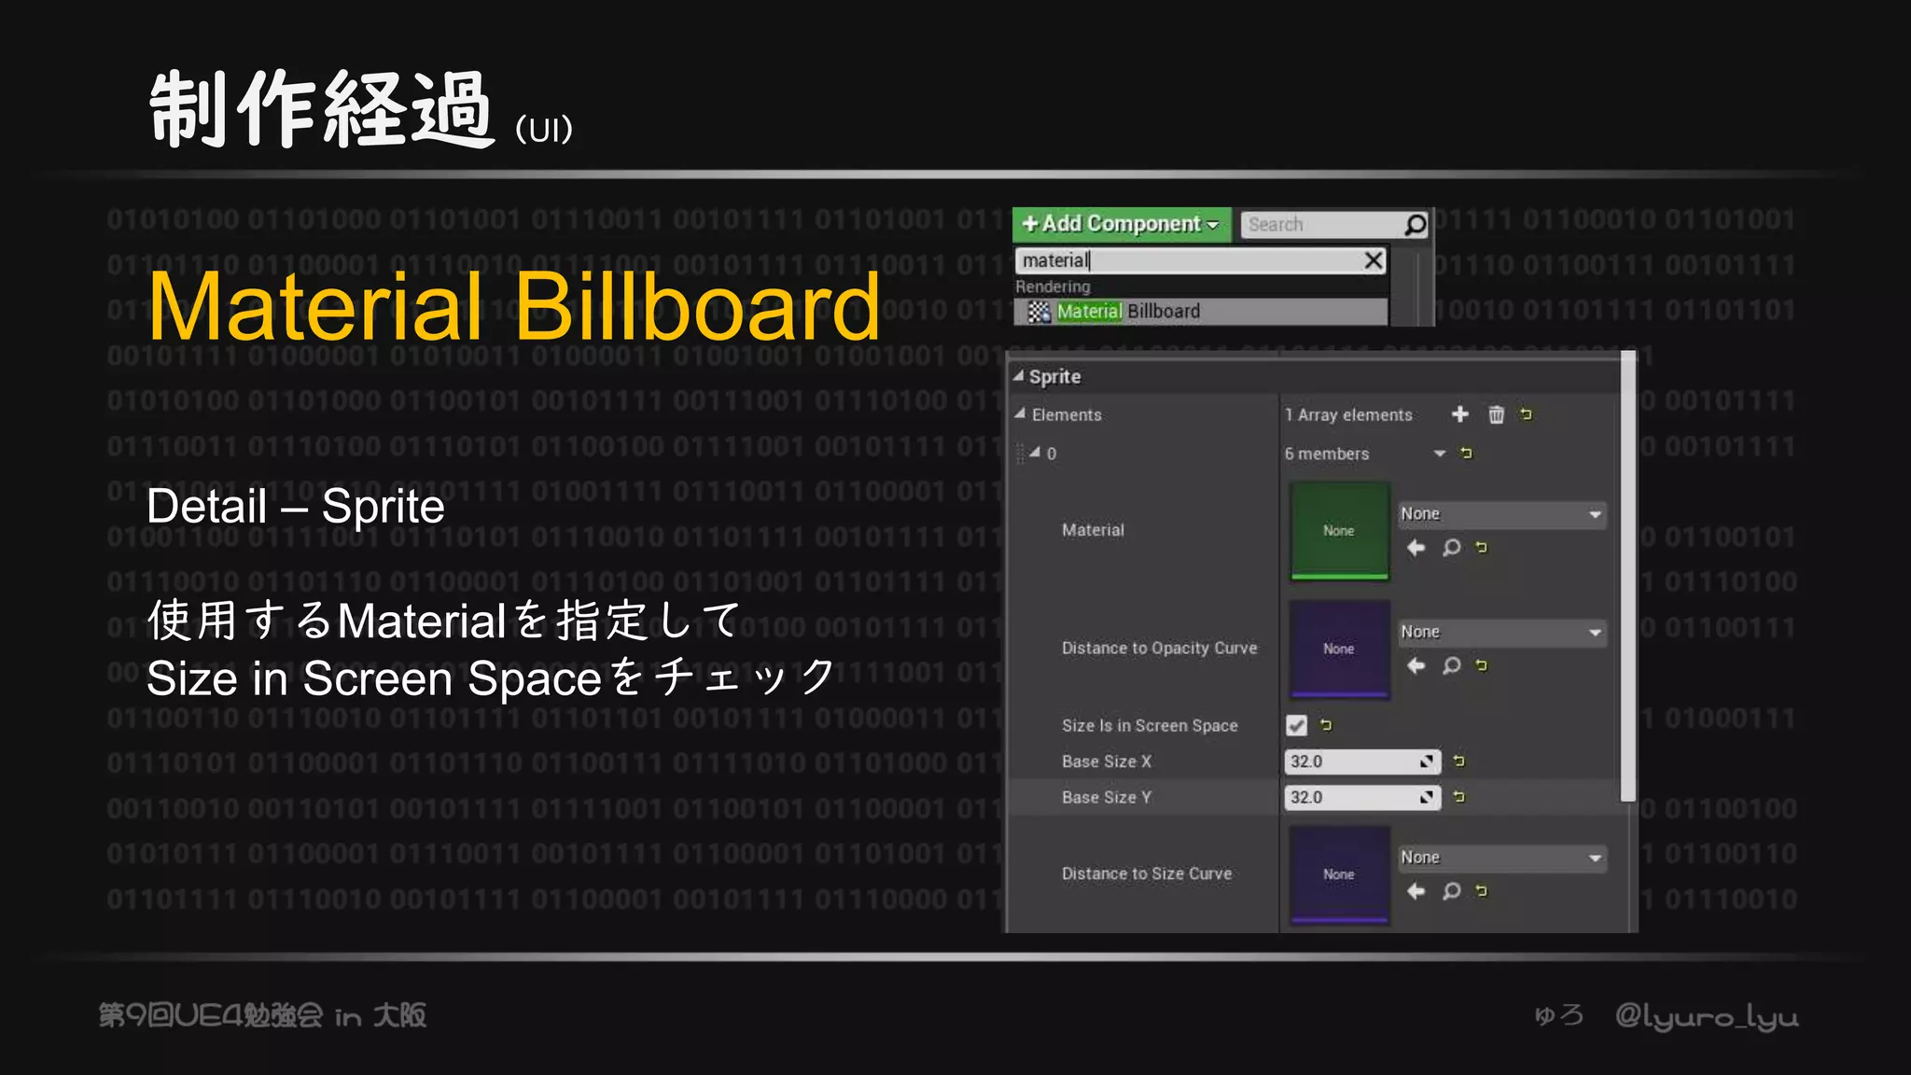Click Distance to Opacity Curve thumbnail
The height and width of the screenshot is (1075, 1911).
click(x=1339, y=649)
